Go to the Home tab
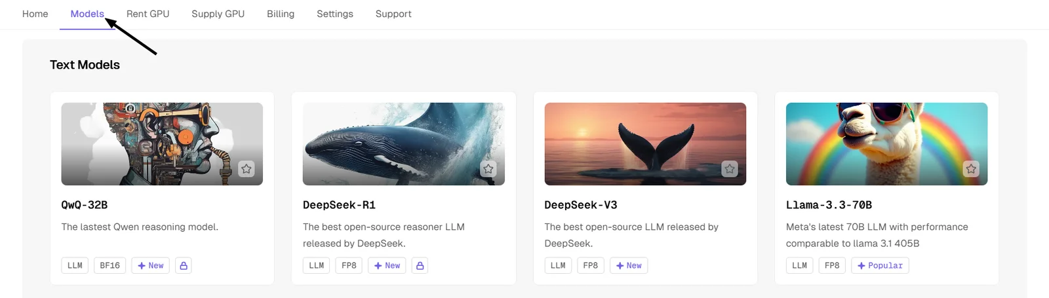The height and width of the screenshot is (298, 1049). click(35, 14)
